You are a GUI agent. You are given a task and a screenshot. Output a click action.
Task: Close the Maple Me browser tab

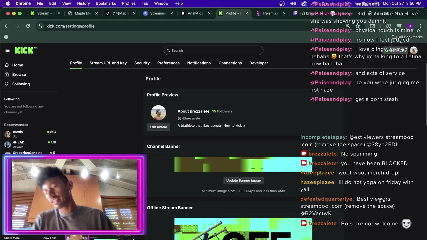click(96, 13)
